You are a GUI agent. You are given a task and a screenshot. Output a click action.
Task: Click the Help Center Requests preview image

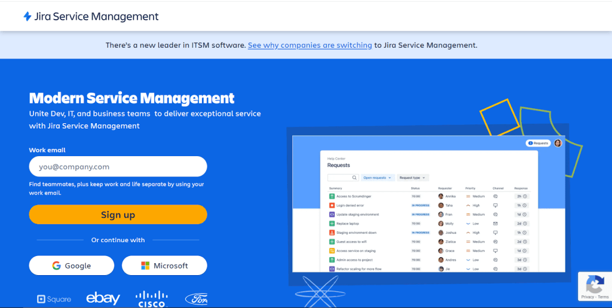click(x=429, y=204)
